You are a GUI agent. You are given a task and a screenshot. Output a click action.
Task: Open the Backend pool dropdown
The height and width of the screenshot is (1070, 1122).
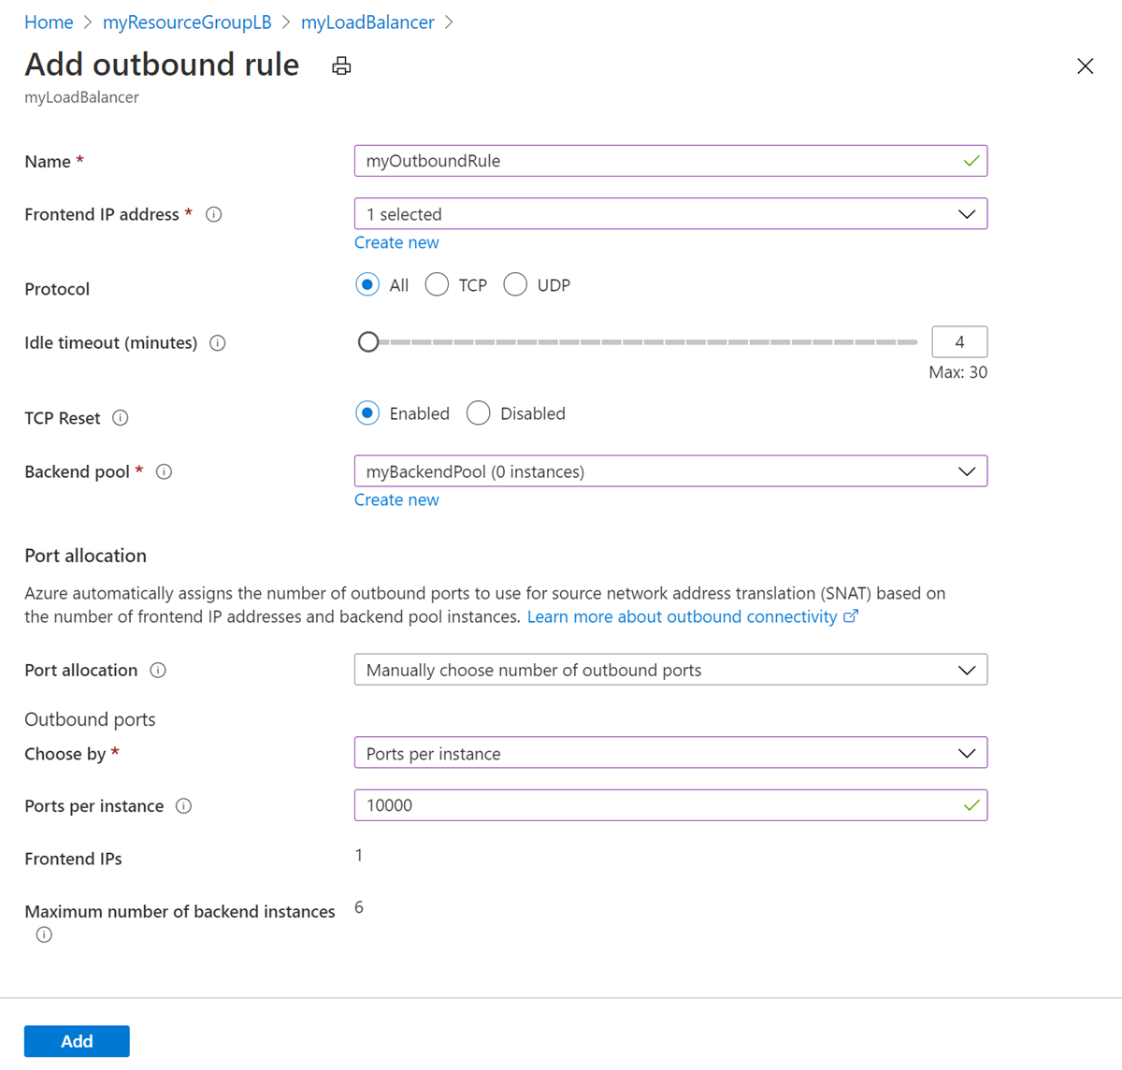pyautogui.click(x=670, y=471)
